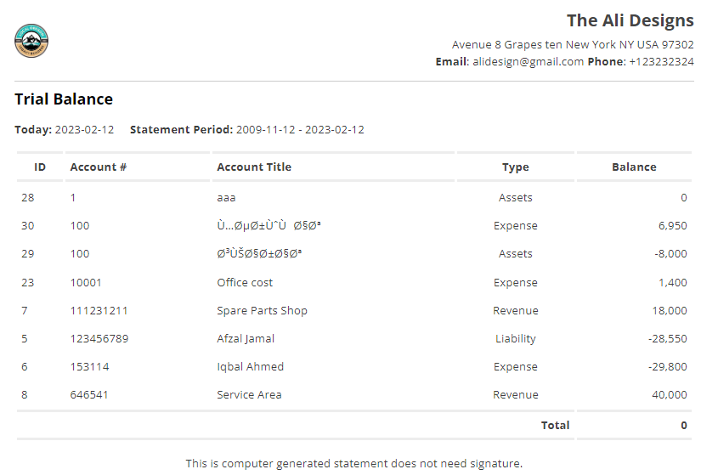Click the Afzal Jamal account title

246,338
